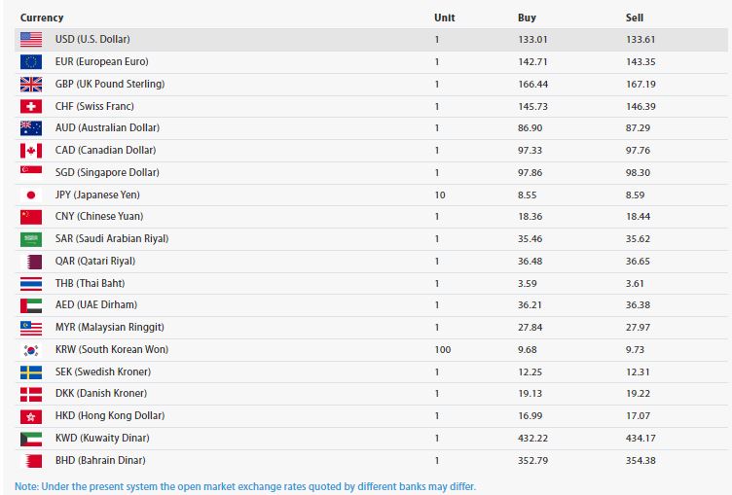Viewport: 732px width, 495px height.
Task: Click the open market exchange rates note
Action: click(245, 485)
